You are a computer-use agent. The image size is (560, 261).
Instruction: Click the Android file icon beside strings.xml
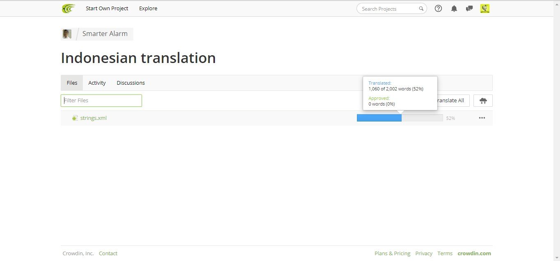click(75, 118)
